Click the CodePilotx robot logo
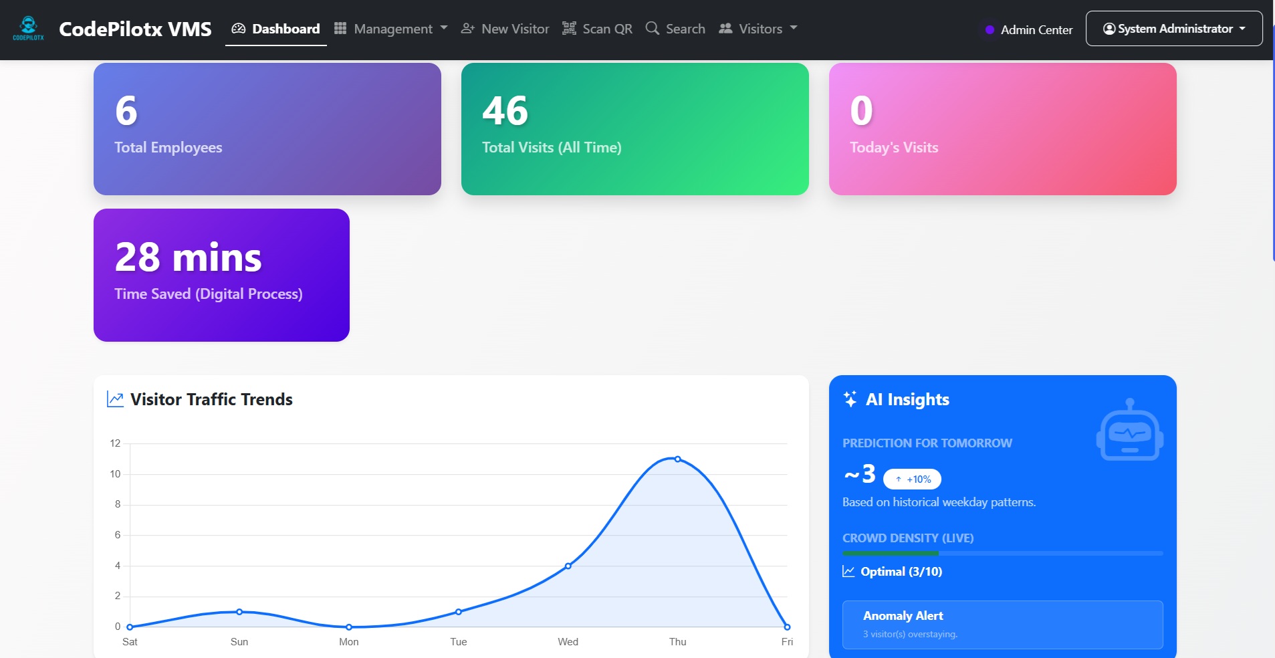This screenshot has height=658, width=1275. (x=28, y=27)
